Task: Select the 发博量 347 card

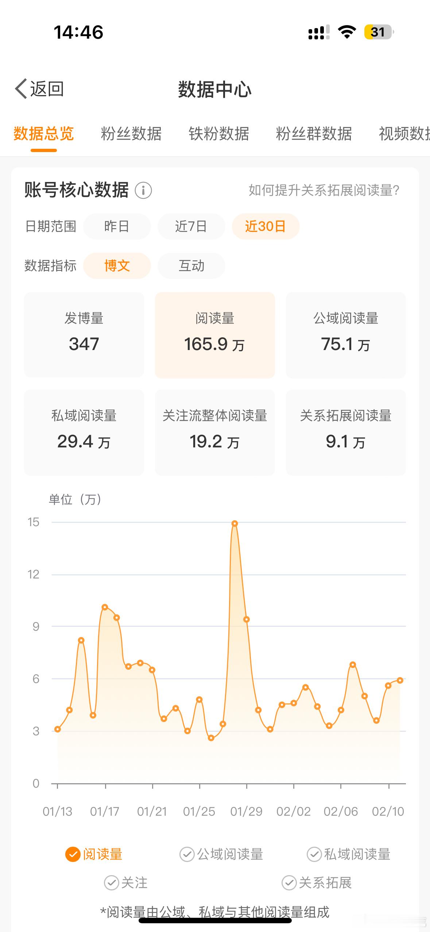Action: pyautogui.click(x=84, y=335)
